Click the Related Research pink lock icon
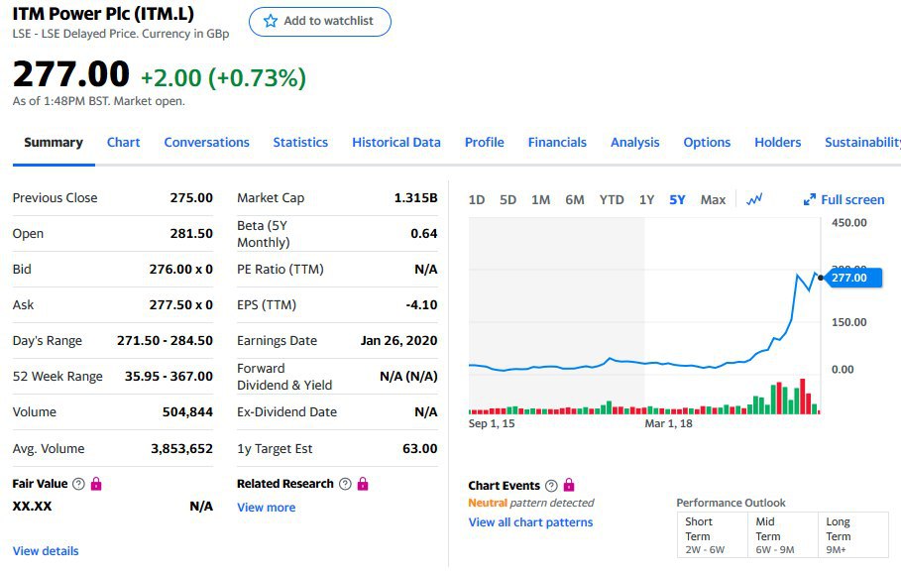 [x=363, y=484]
